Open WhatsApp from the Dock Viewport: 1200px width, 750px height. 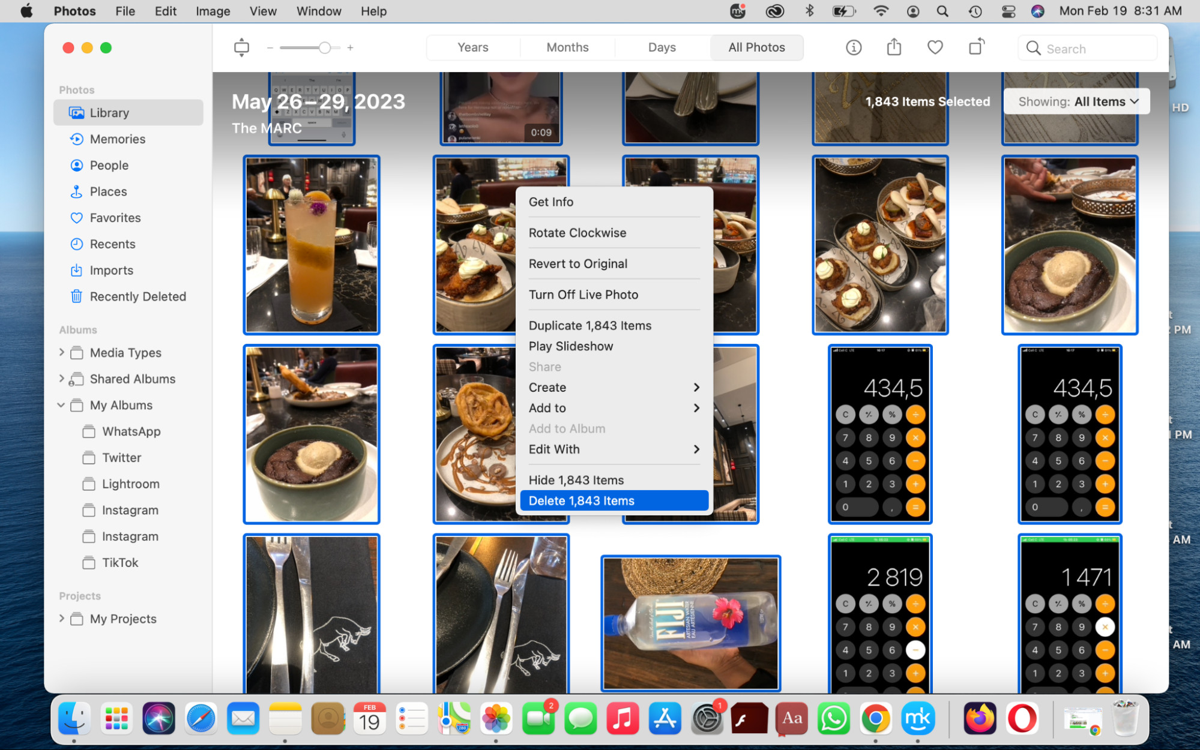[x=833, y=718]
